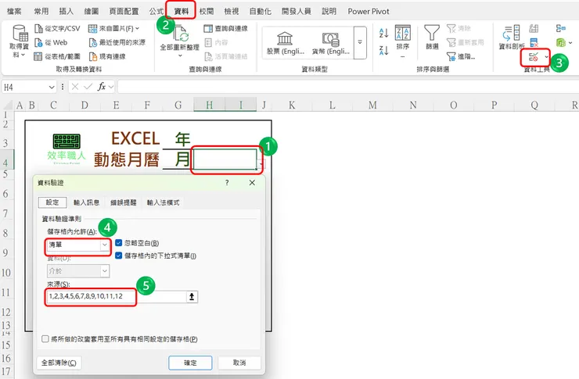Close the 資料驗證 dialog
579x379 pixels.
pyautogui.click(x=252, y=183)
